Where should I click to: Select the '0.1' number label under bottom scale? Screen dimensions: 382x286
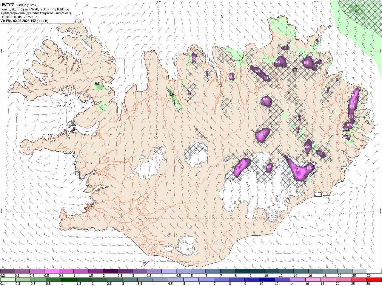coord(2,284)
